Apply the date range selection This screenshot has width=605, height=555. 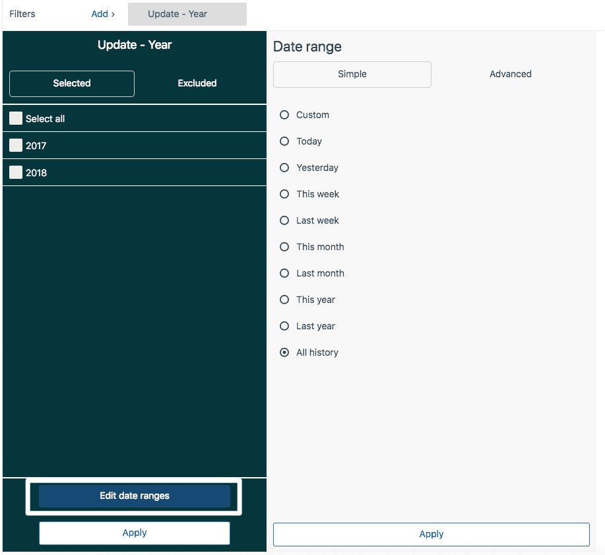click(431, 534)
